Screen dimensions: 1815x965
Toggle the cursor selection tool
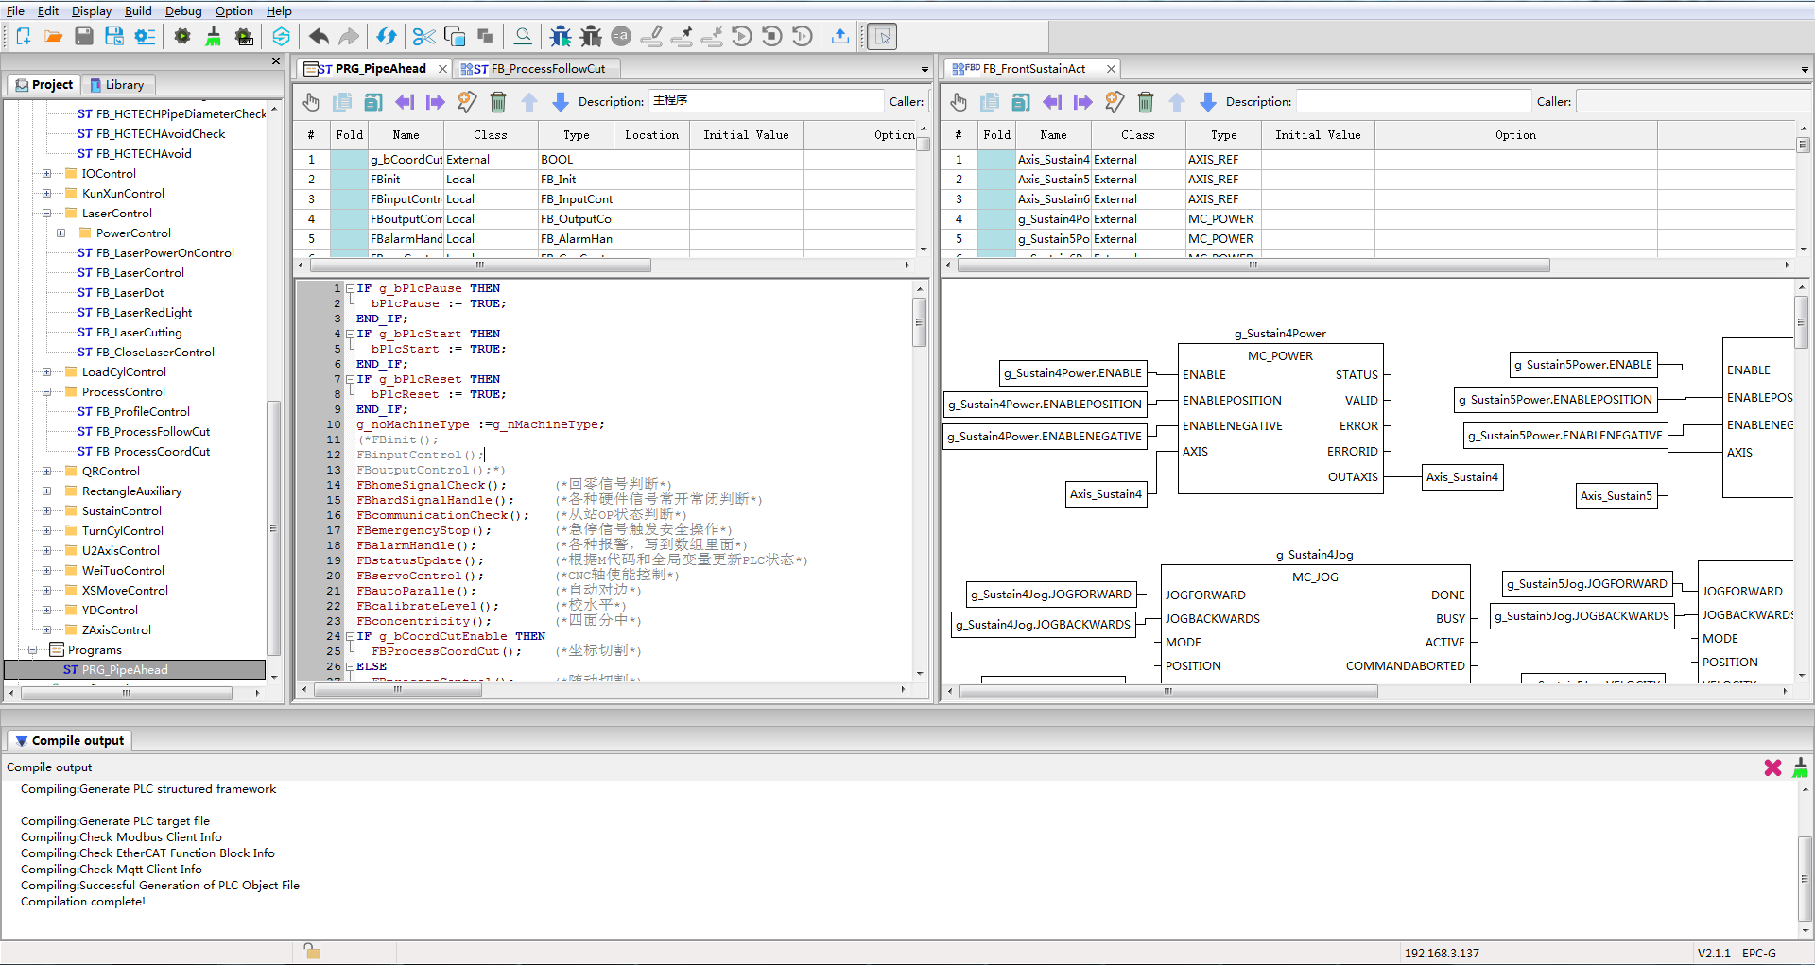tap(882, 37)
